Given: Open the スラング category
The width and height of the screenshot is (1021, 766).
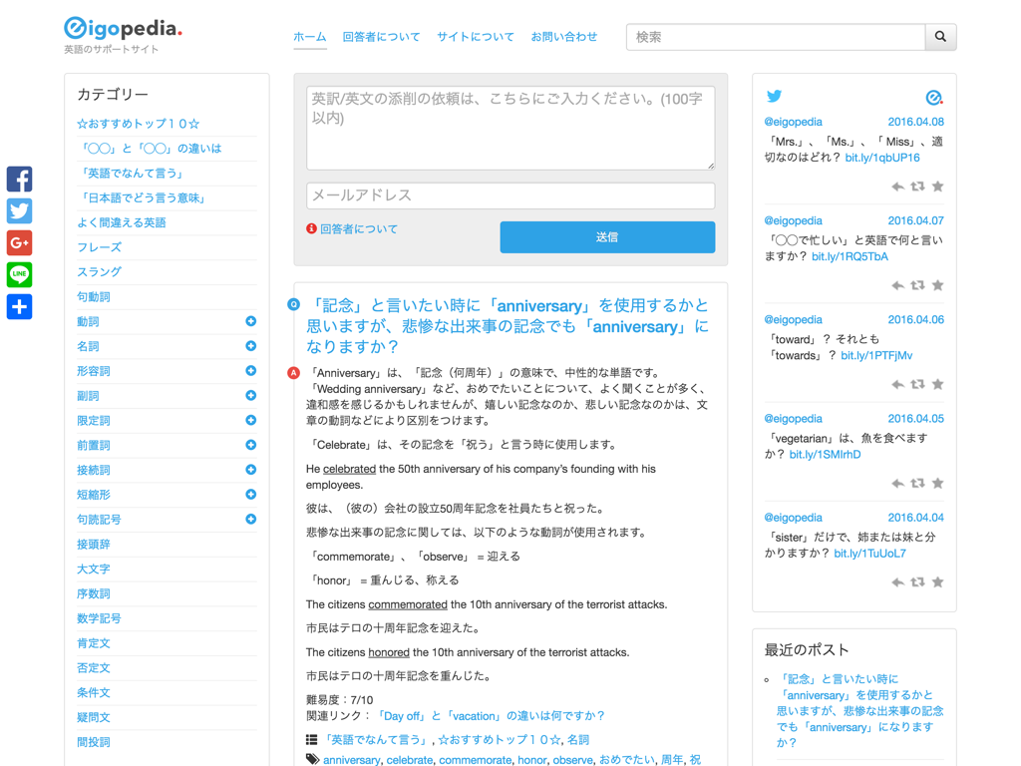Looking at the screenshot, I should (x=99, y=272).
